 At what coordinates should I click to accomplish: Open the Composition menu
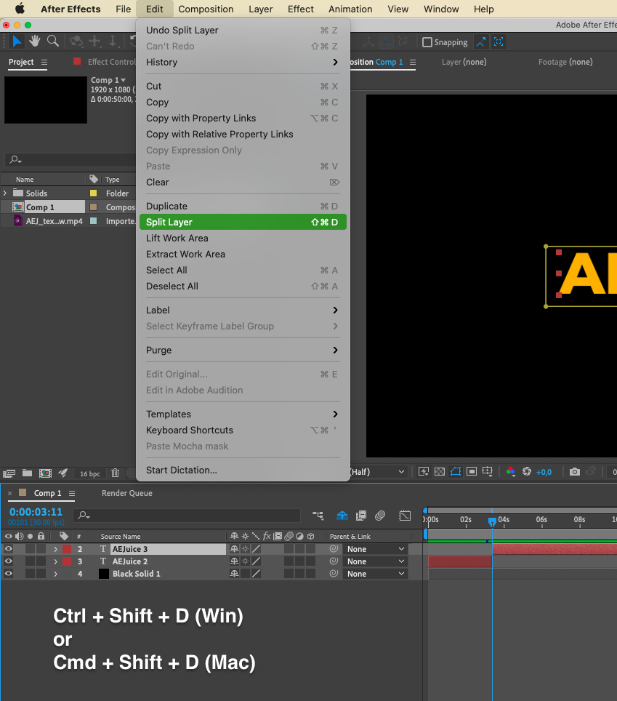tap(206, 9)
